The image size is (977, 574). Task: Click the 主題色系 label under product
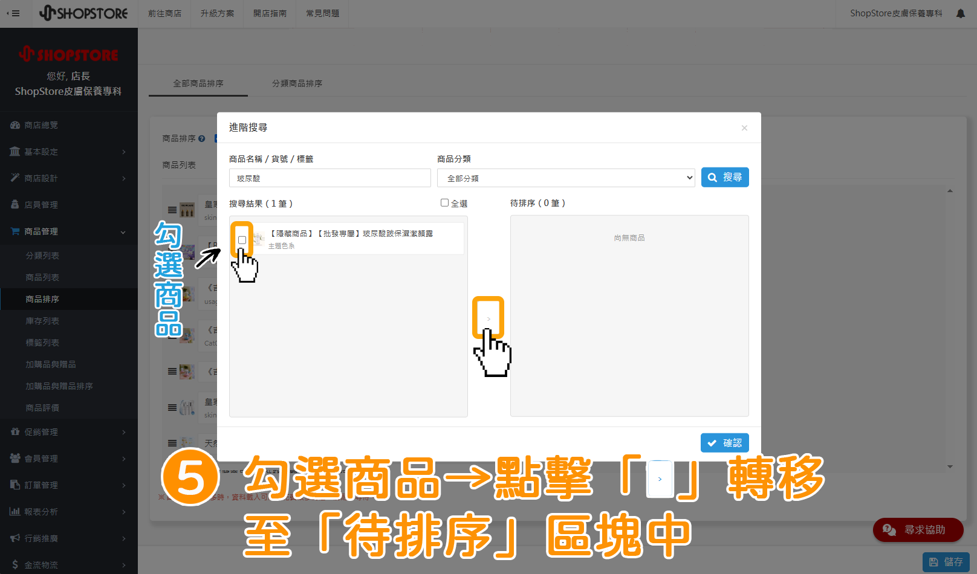281,246
